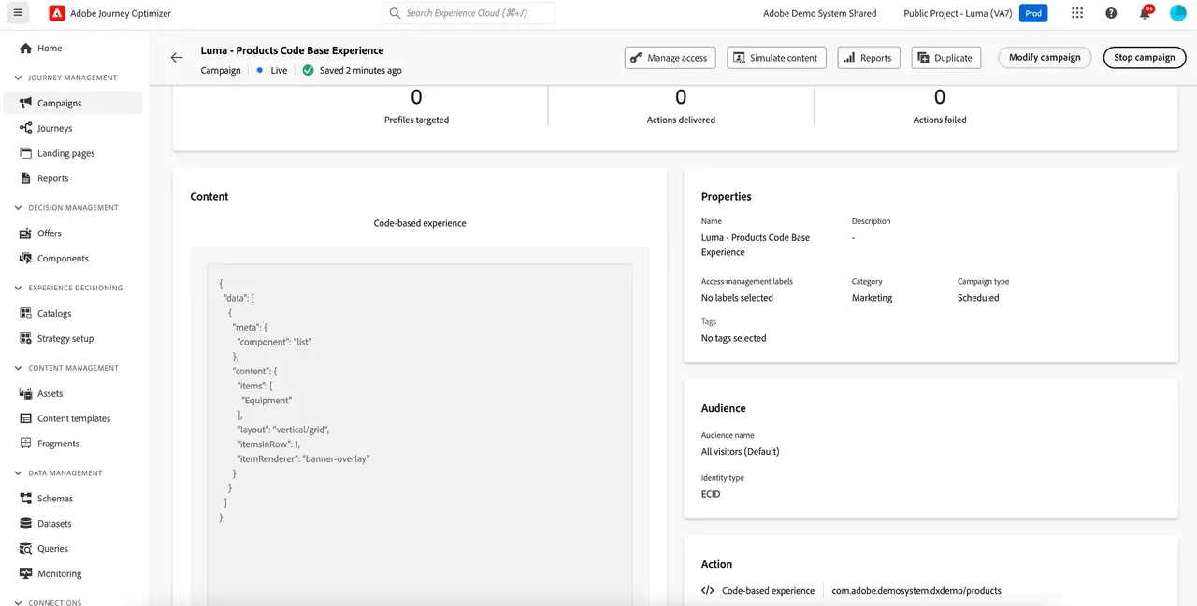The height and width of the screenshot is (606, 1197).
Task: Click the Simulate content button
Action: (775, 58)
